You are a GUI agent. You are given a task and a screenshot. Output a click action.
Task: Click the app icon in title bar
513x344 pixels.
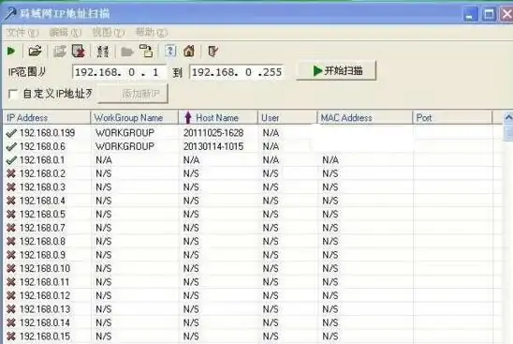[9, 14]
